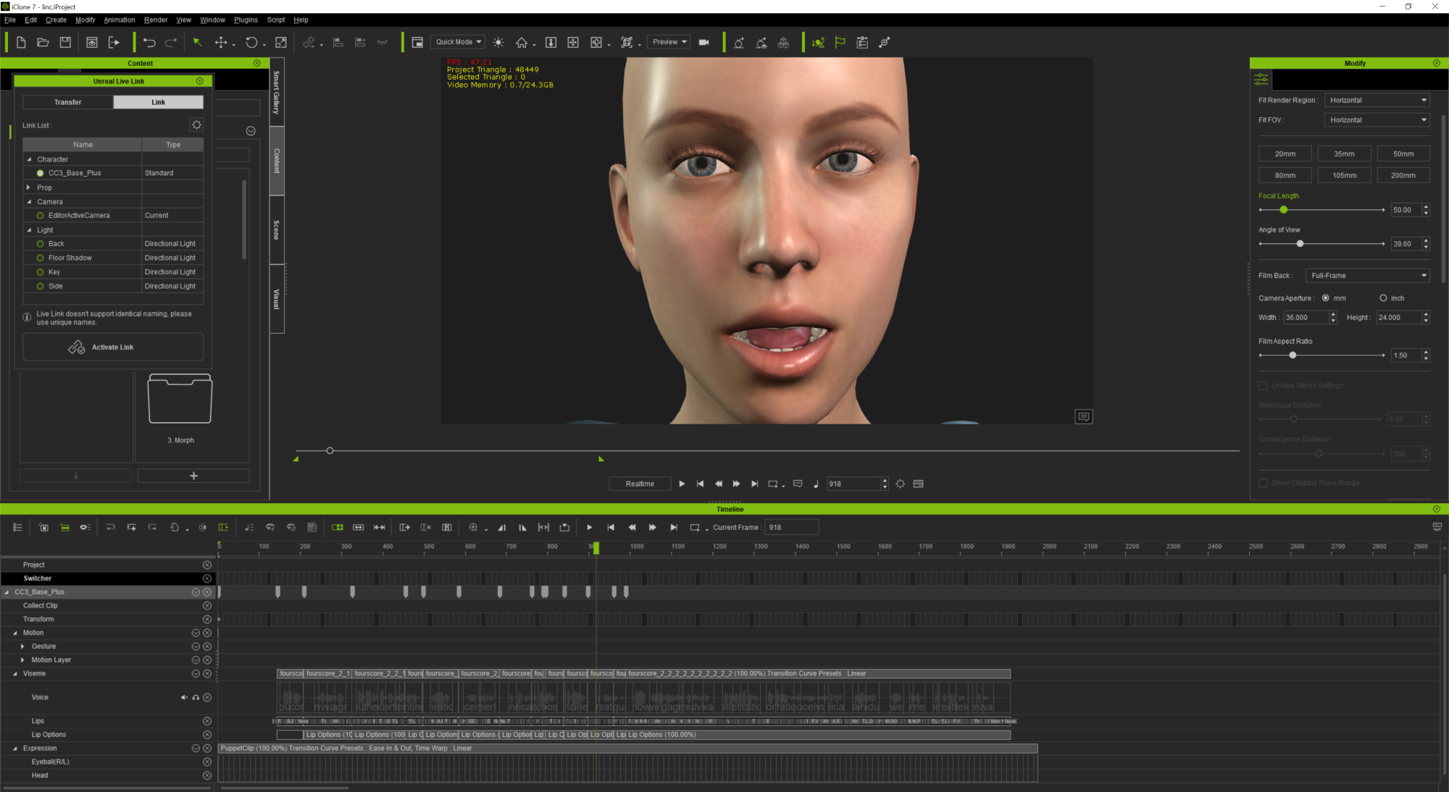Select mm camera aperture unit

click(1325, 298)
